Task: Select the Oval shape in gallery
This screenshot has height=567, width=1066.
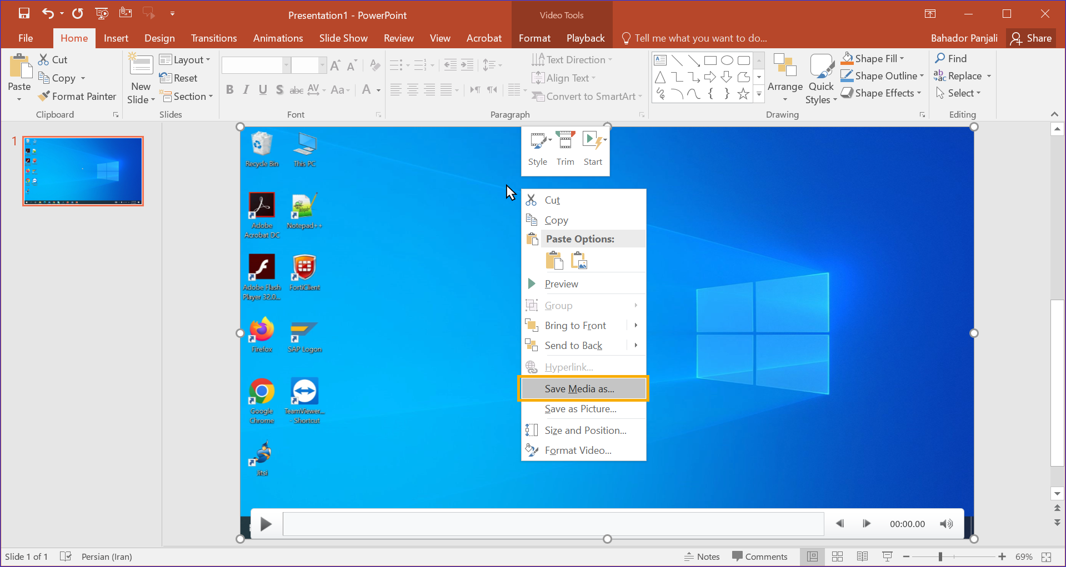Action: 727,60
